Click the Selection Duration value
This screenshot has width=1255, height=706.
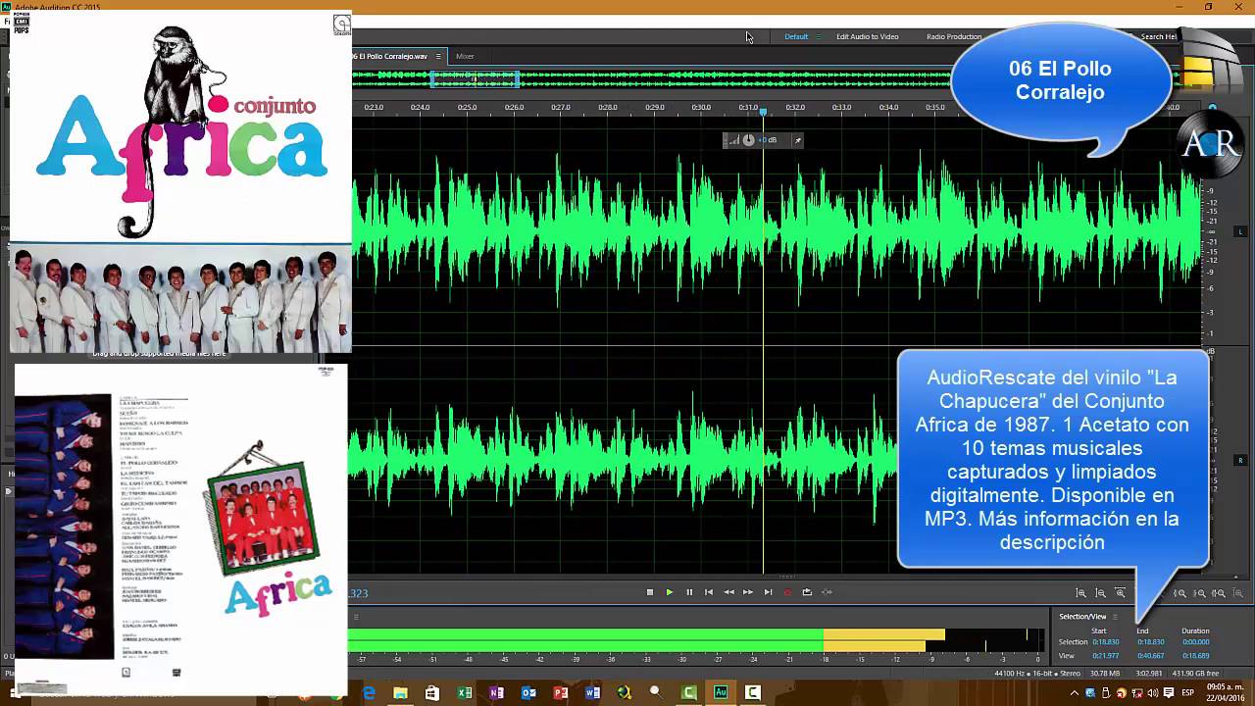click(x=1195, y=642)
